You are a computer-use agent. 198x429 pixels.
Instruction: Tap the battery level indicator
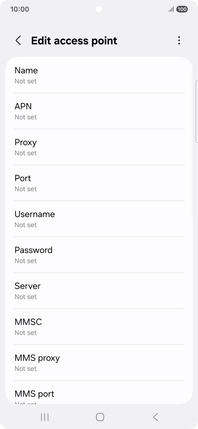coord(182,9)
